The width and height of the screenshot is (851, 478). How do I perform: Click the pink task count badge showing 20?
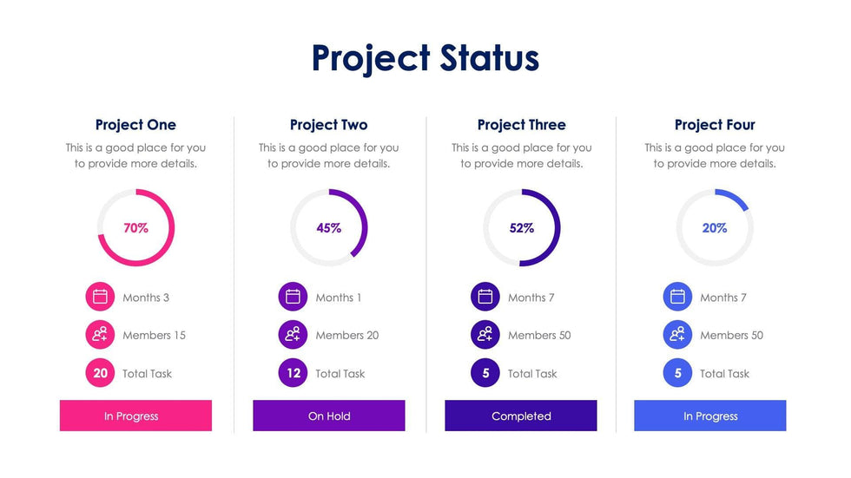pos(100,373)
